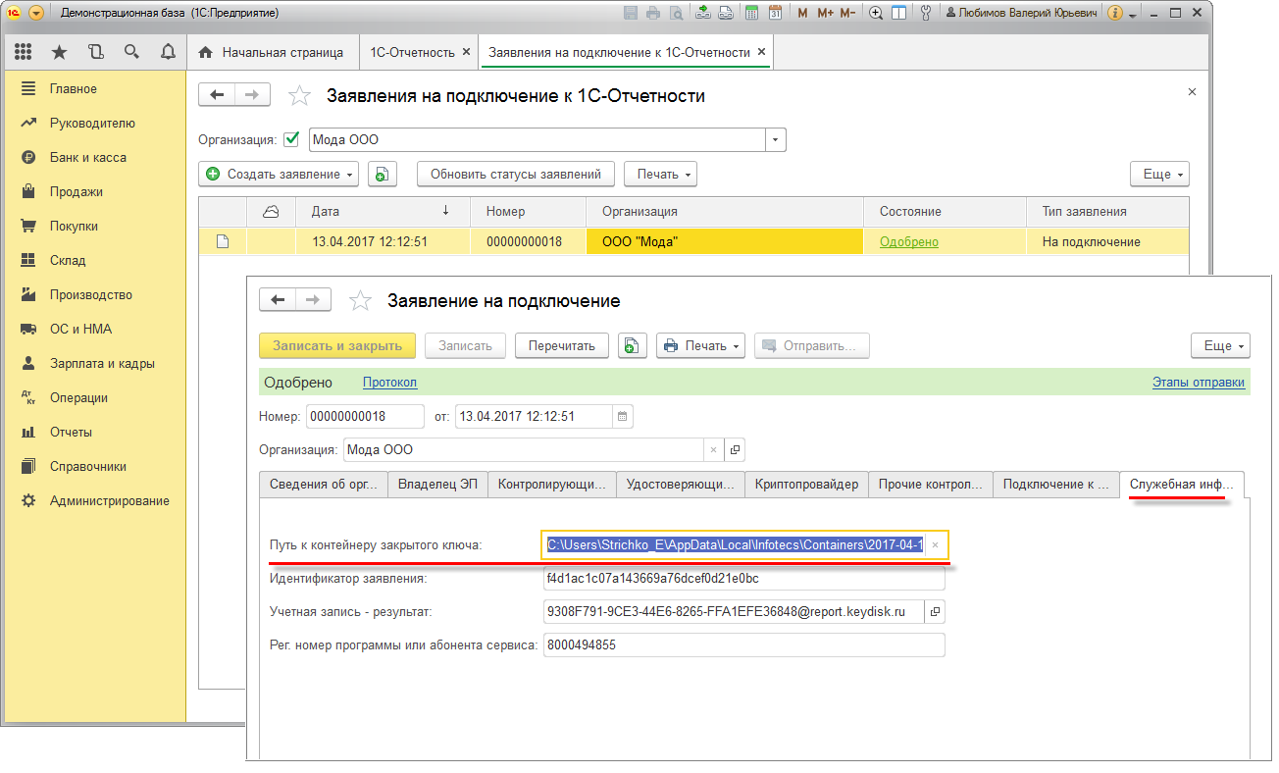Toggle the Организация filter checkbox
The height and width of the screenshot is (773, 1279).
pos(290,139)
